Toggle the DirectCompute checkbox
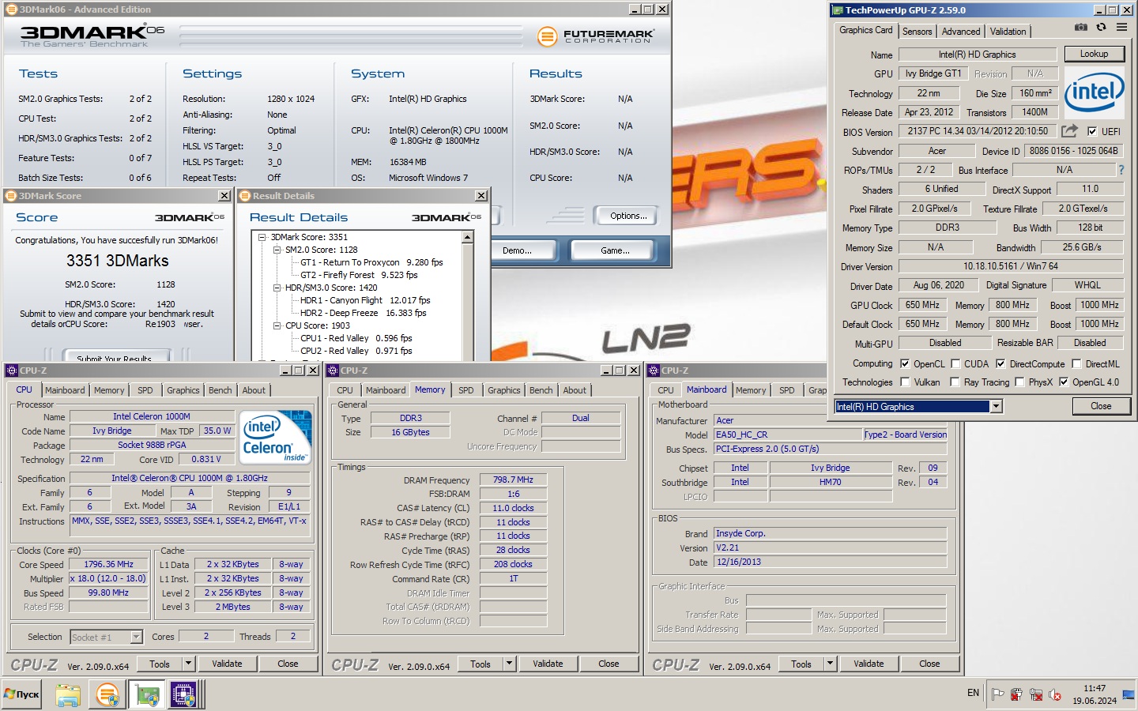 [1000, 363]
